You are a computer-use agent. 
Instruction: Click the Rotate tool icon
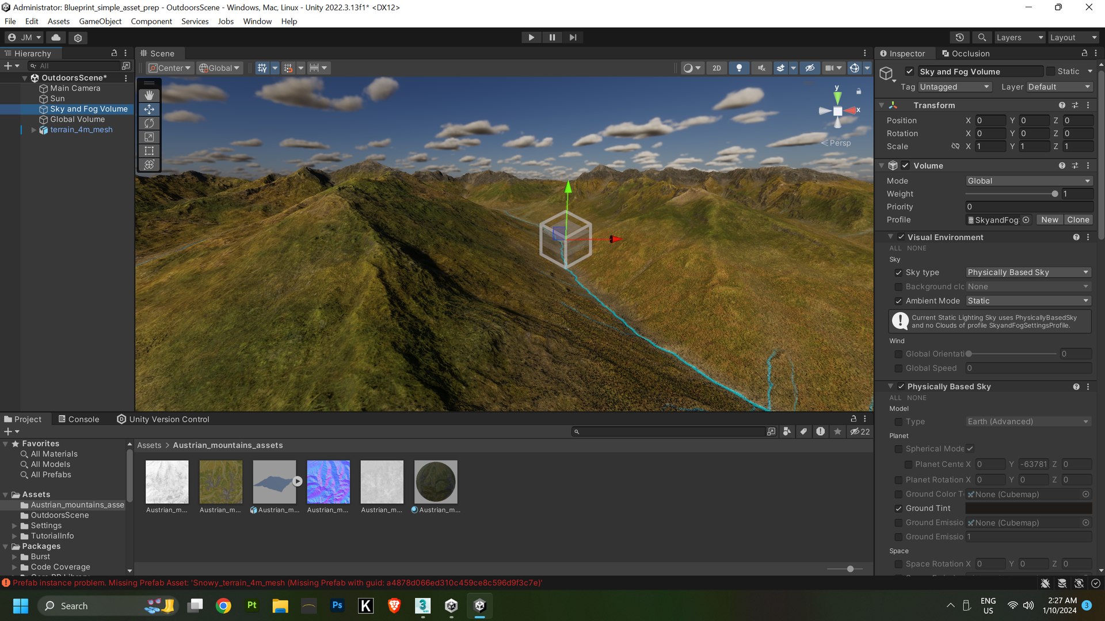[x=150, y=123]
